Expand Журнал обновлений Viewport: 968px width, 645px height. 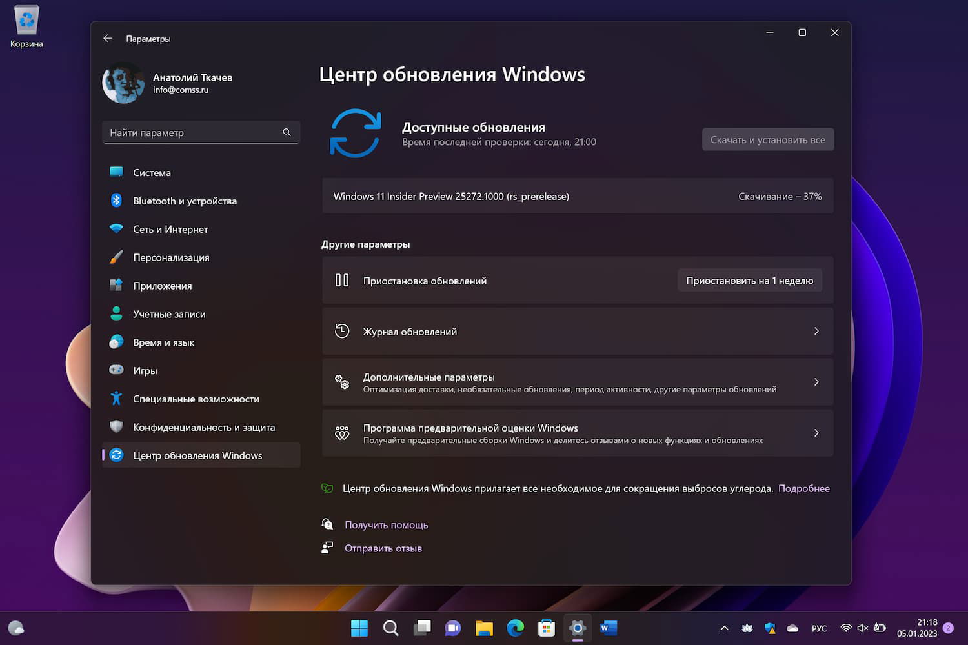coord(816,331)
